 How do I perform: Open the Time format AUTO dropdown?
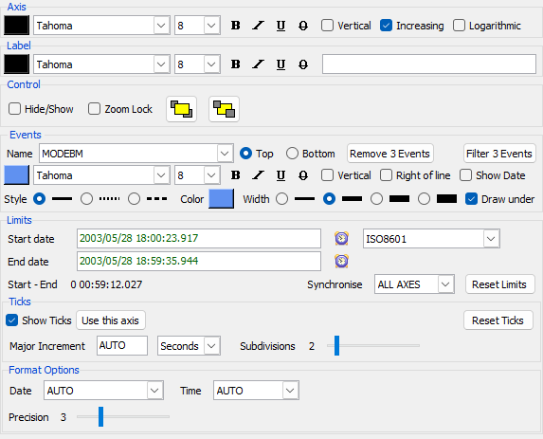(x=290, y=391)
